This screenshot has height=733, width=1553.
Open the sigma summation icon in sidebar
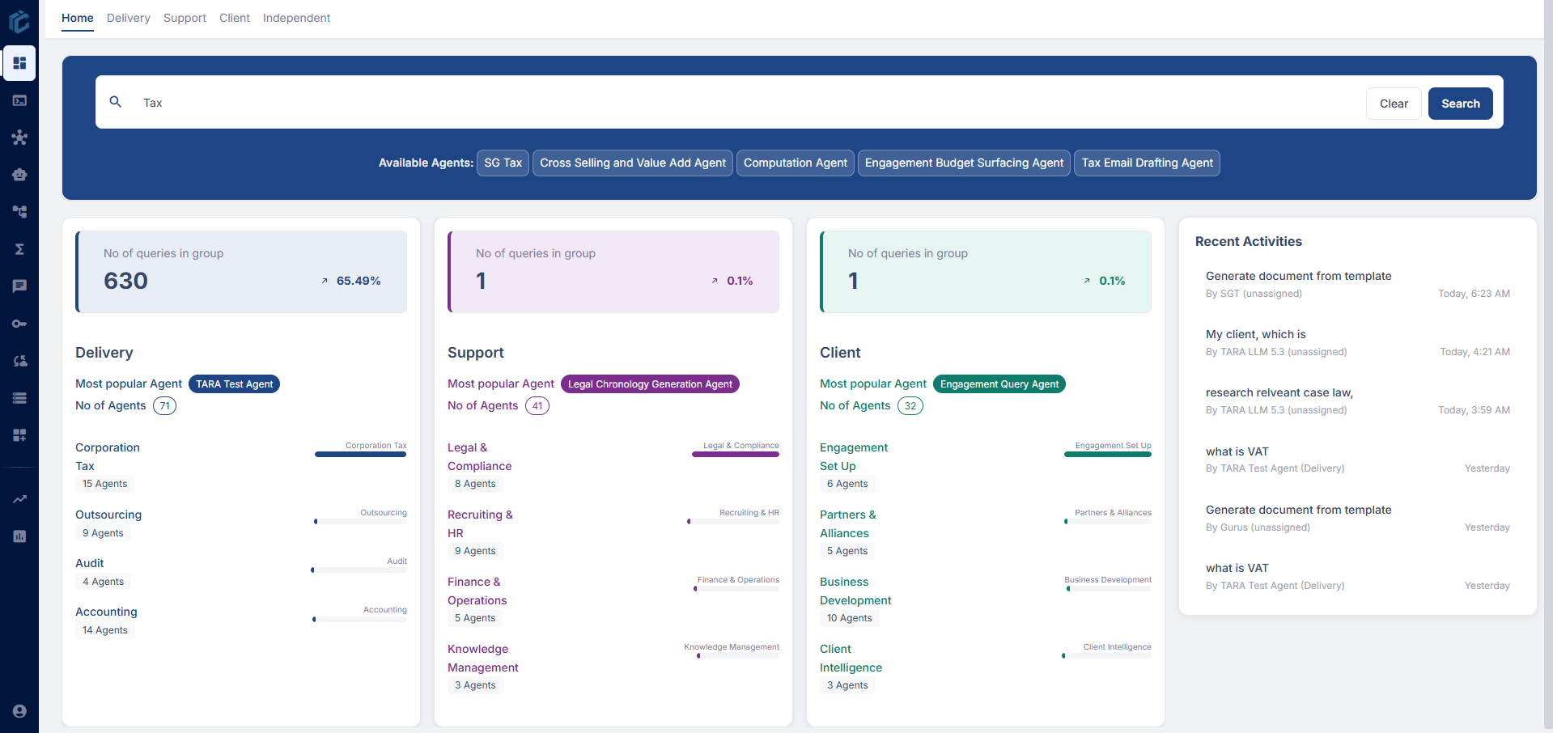19,249
